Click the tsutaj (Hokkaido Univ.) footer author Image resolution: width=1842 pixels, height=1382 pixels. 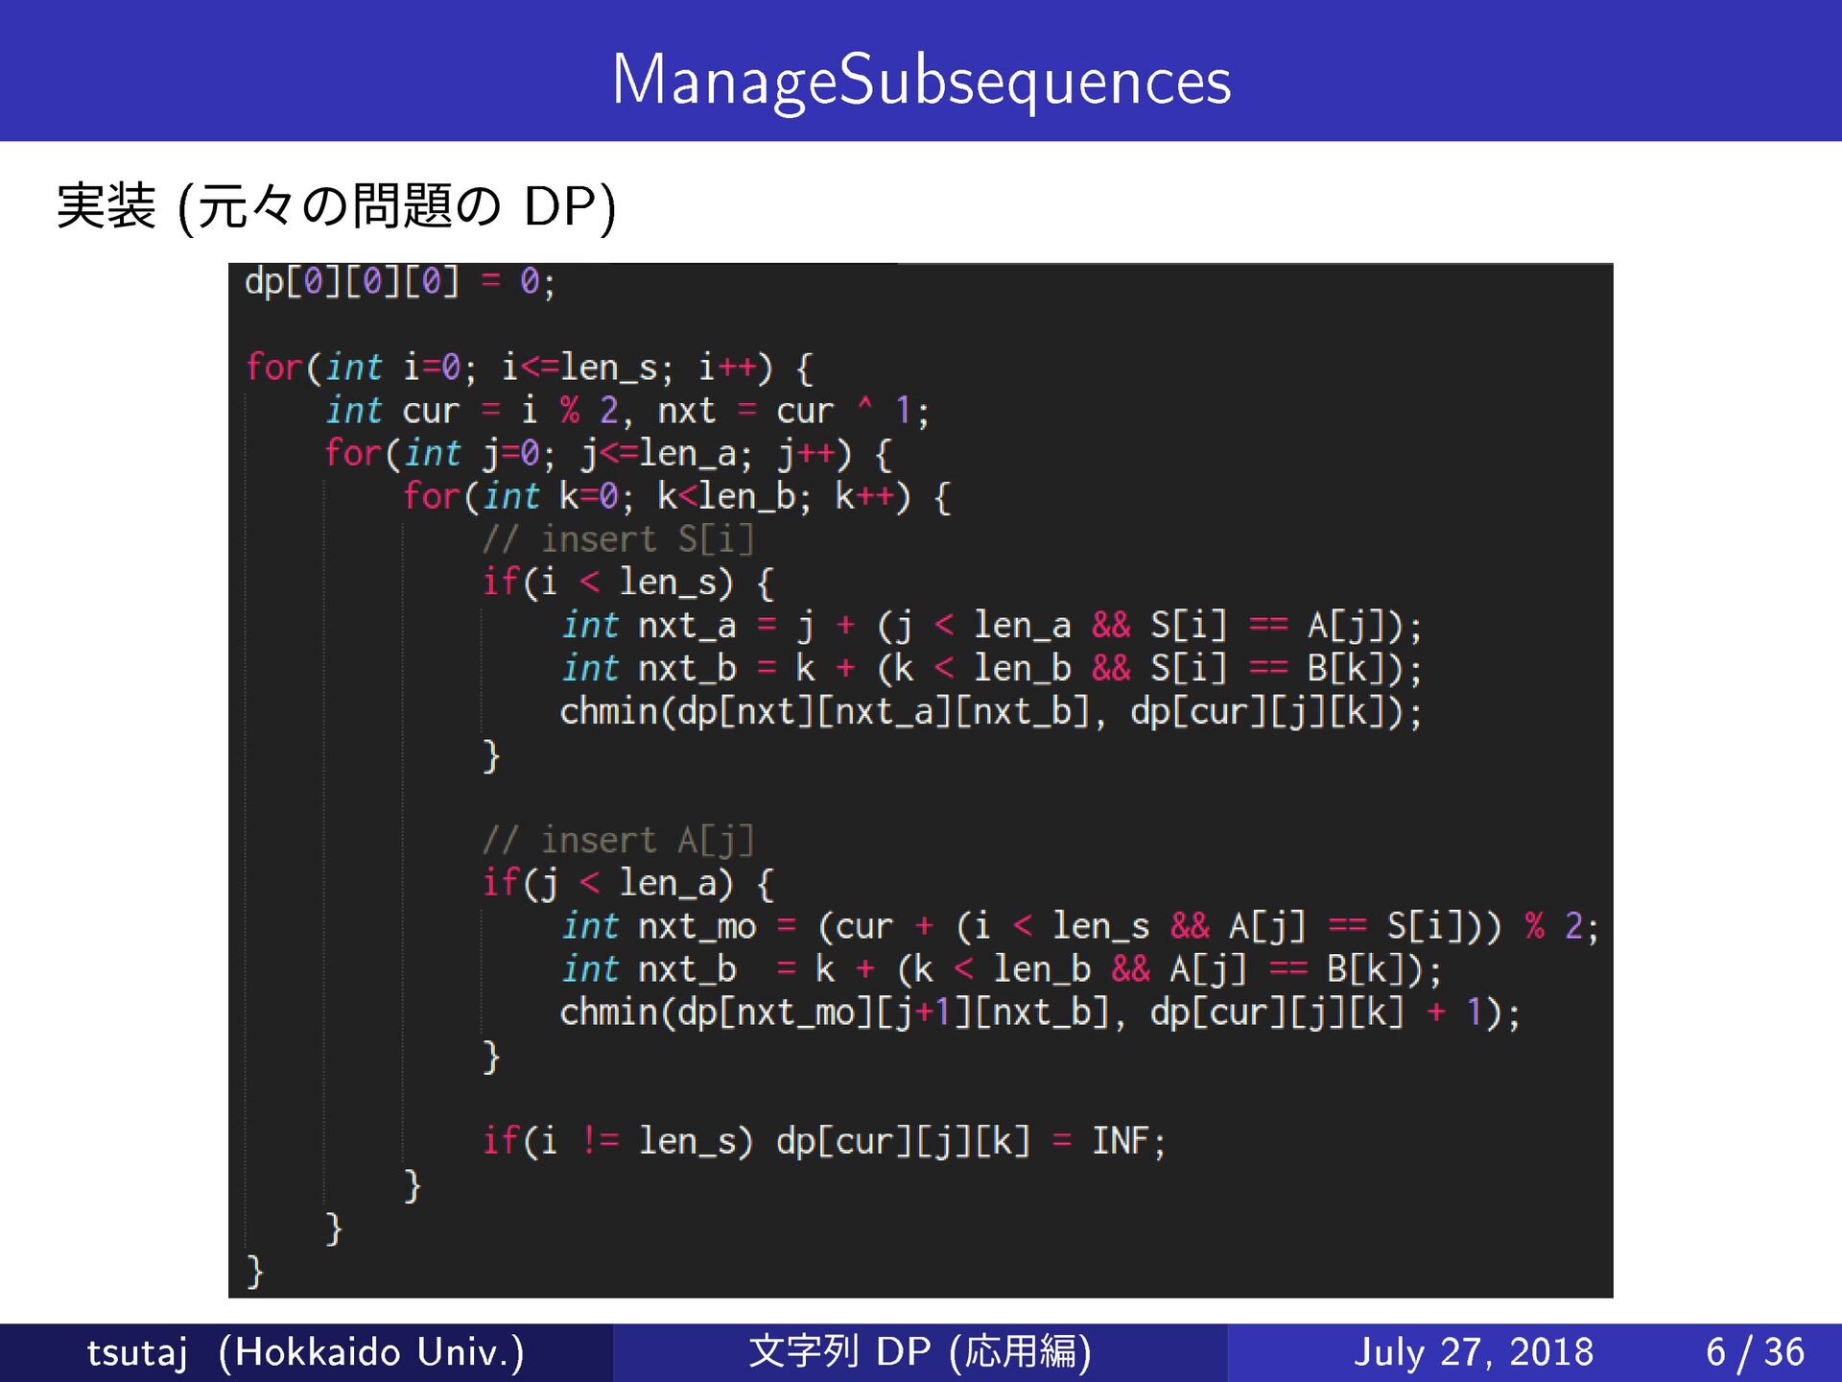tap(305, 1352)
